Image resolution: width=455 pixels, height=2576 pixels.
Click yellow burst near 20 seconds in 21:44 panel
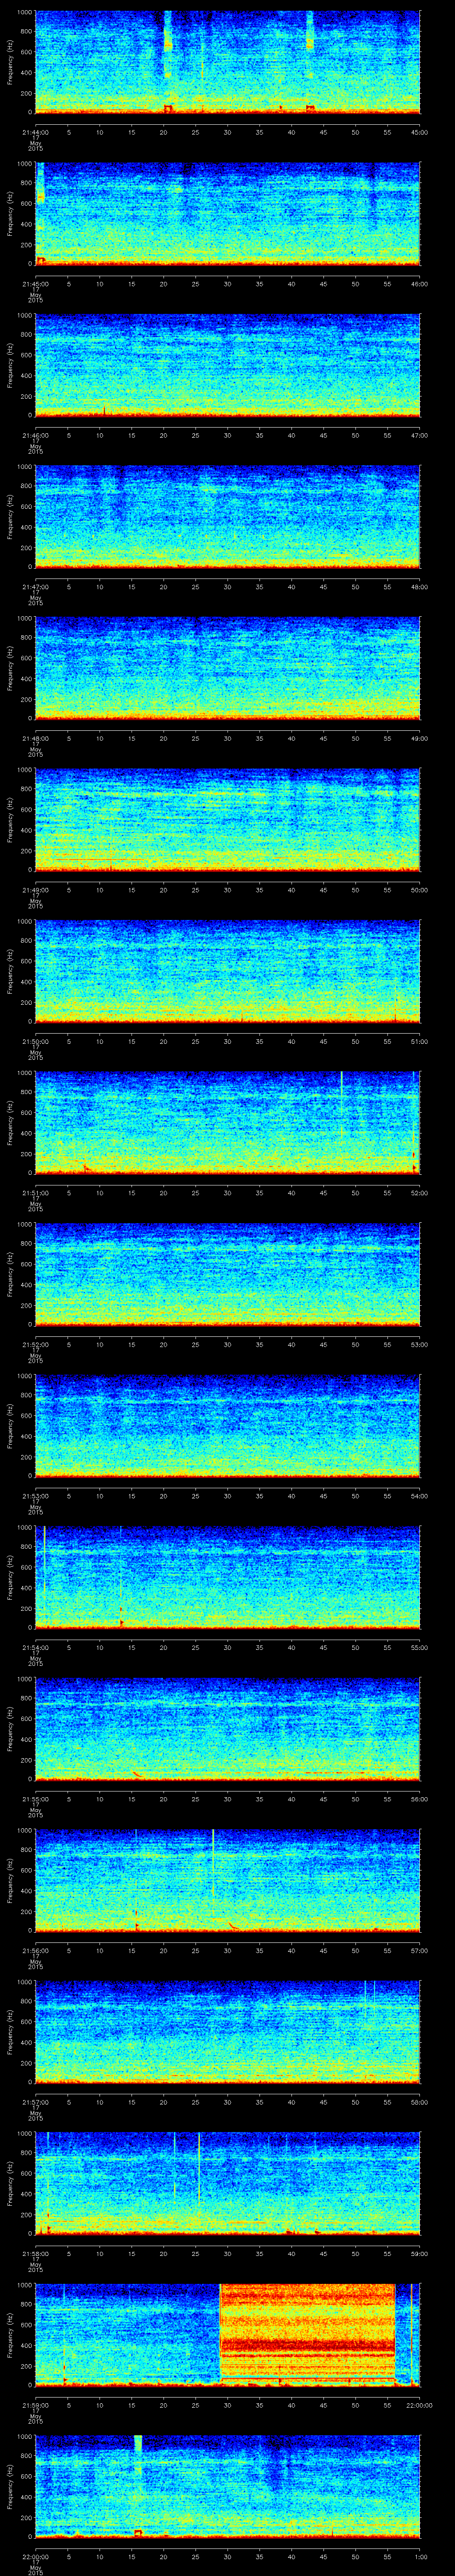click(168, 45)
